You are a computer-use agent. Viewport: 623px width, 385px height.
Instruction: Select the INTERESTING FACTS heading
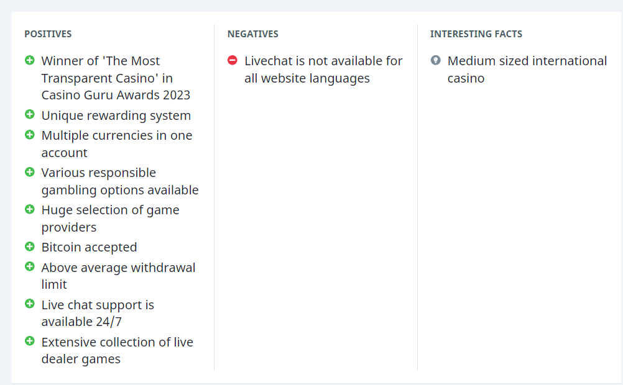tap(476, 34)
